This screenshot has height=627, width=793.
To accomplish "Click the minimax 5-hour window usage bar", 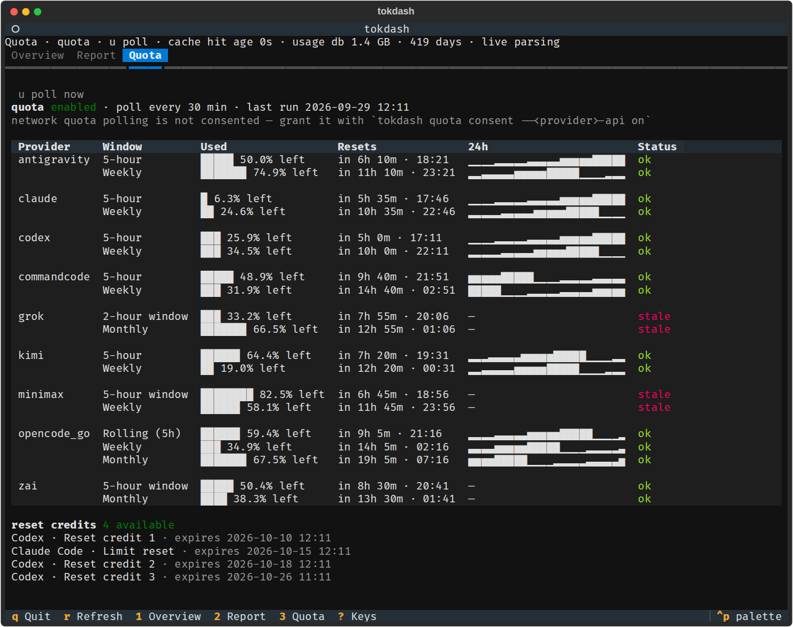I will [227, 394].
